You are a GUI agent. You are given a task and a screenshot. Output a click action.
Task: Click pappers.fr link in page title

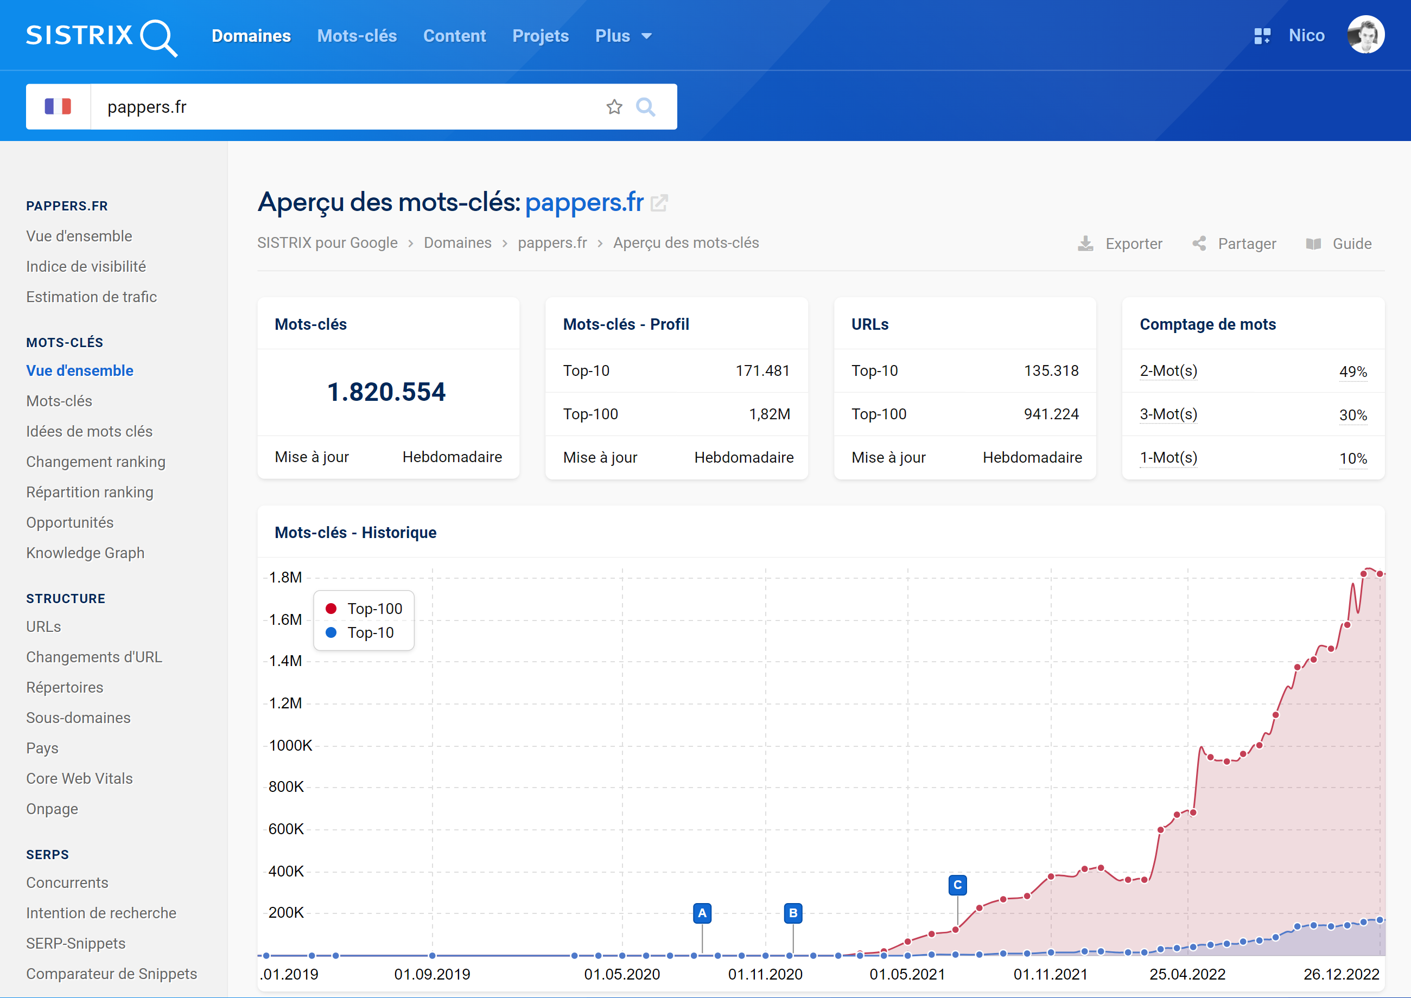(584, 202)
